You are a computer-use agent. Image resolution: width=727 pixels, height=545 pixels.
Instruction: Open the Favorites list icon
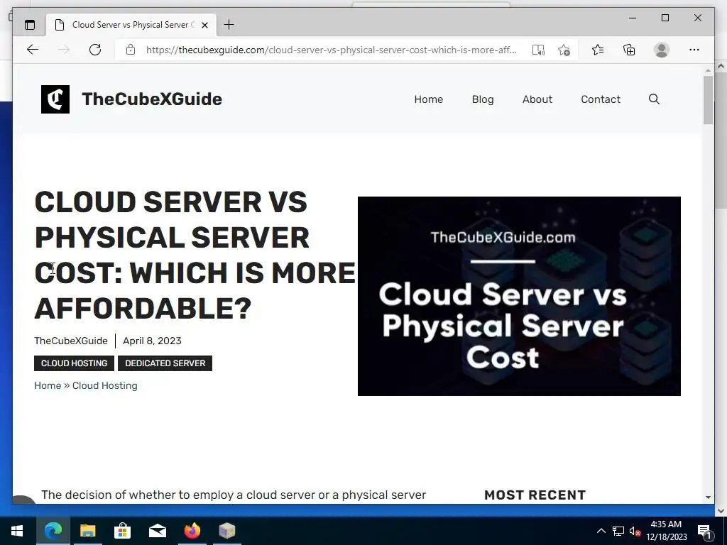pyautogui.click(x=598, y=50)
